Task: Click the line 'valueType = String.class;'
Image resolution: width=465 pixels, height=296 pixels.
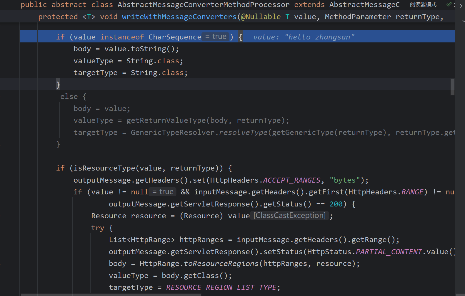Action: click(129, 61)
